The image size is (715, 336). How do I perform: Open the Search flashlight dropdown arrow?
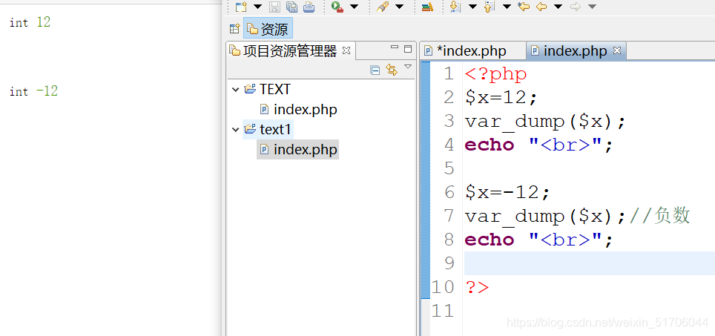[x=400, y=7]
